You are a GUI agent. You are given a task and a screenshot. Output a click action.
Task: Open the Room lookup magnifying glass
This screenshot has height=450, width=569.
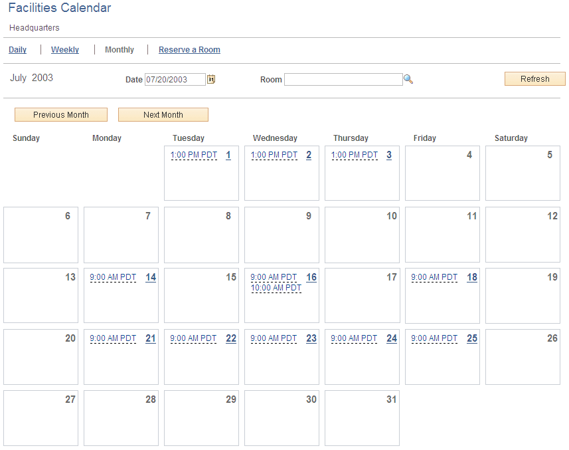408,79
